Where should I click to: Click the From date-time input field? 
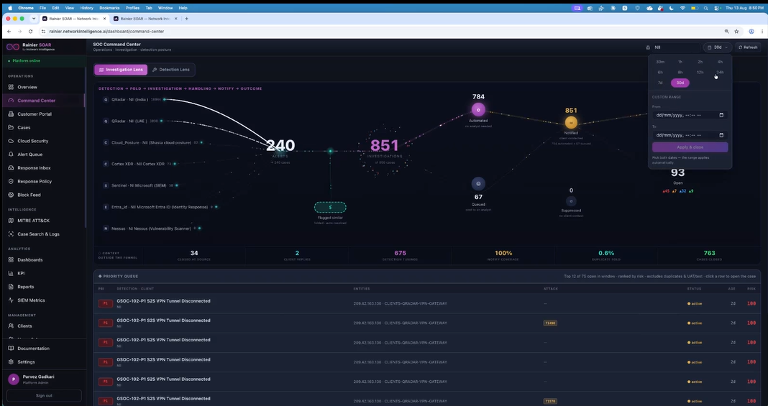(690, 116)
